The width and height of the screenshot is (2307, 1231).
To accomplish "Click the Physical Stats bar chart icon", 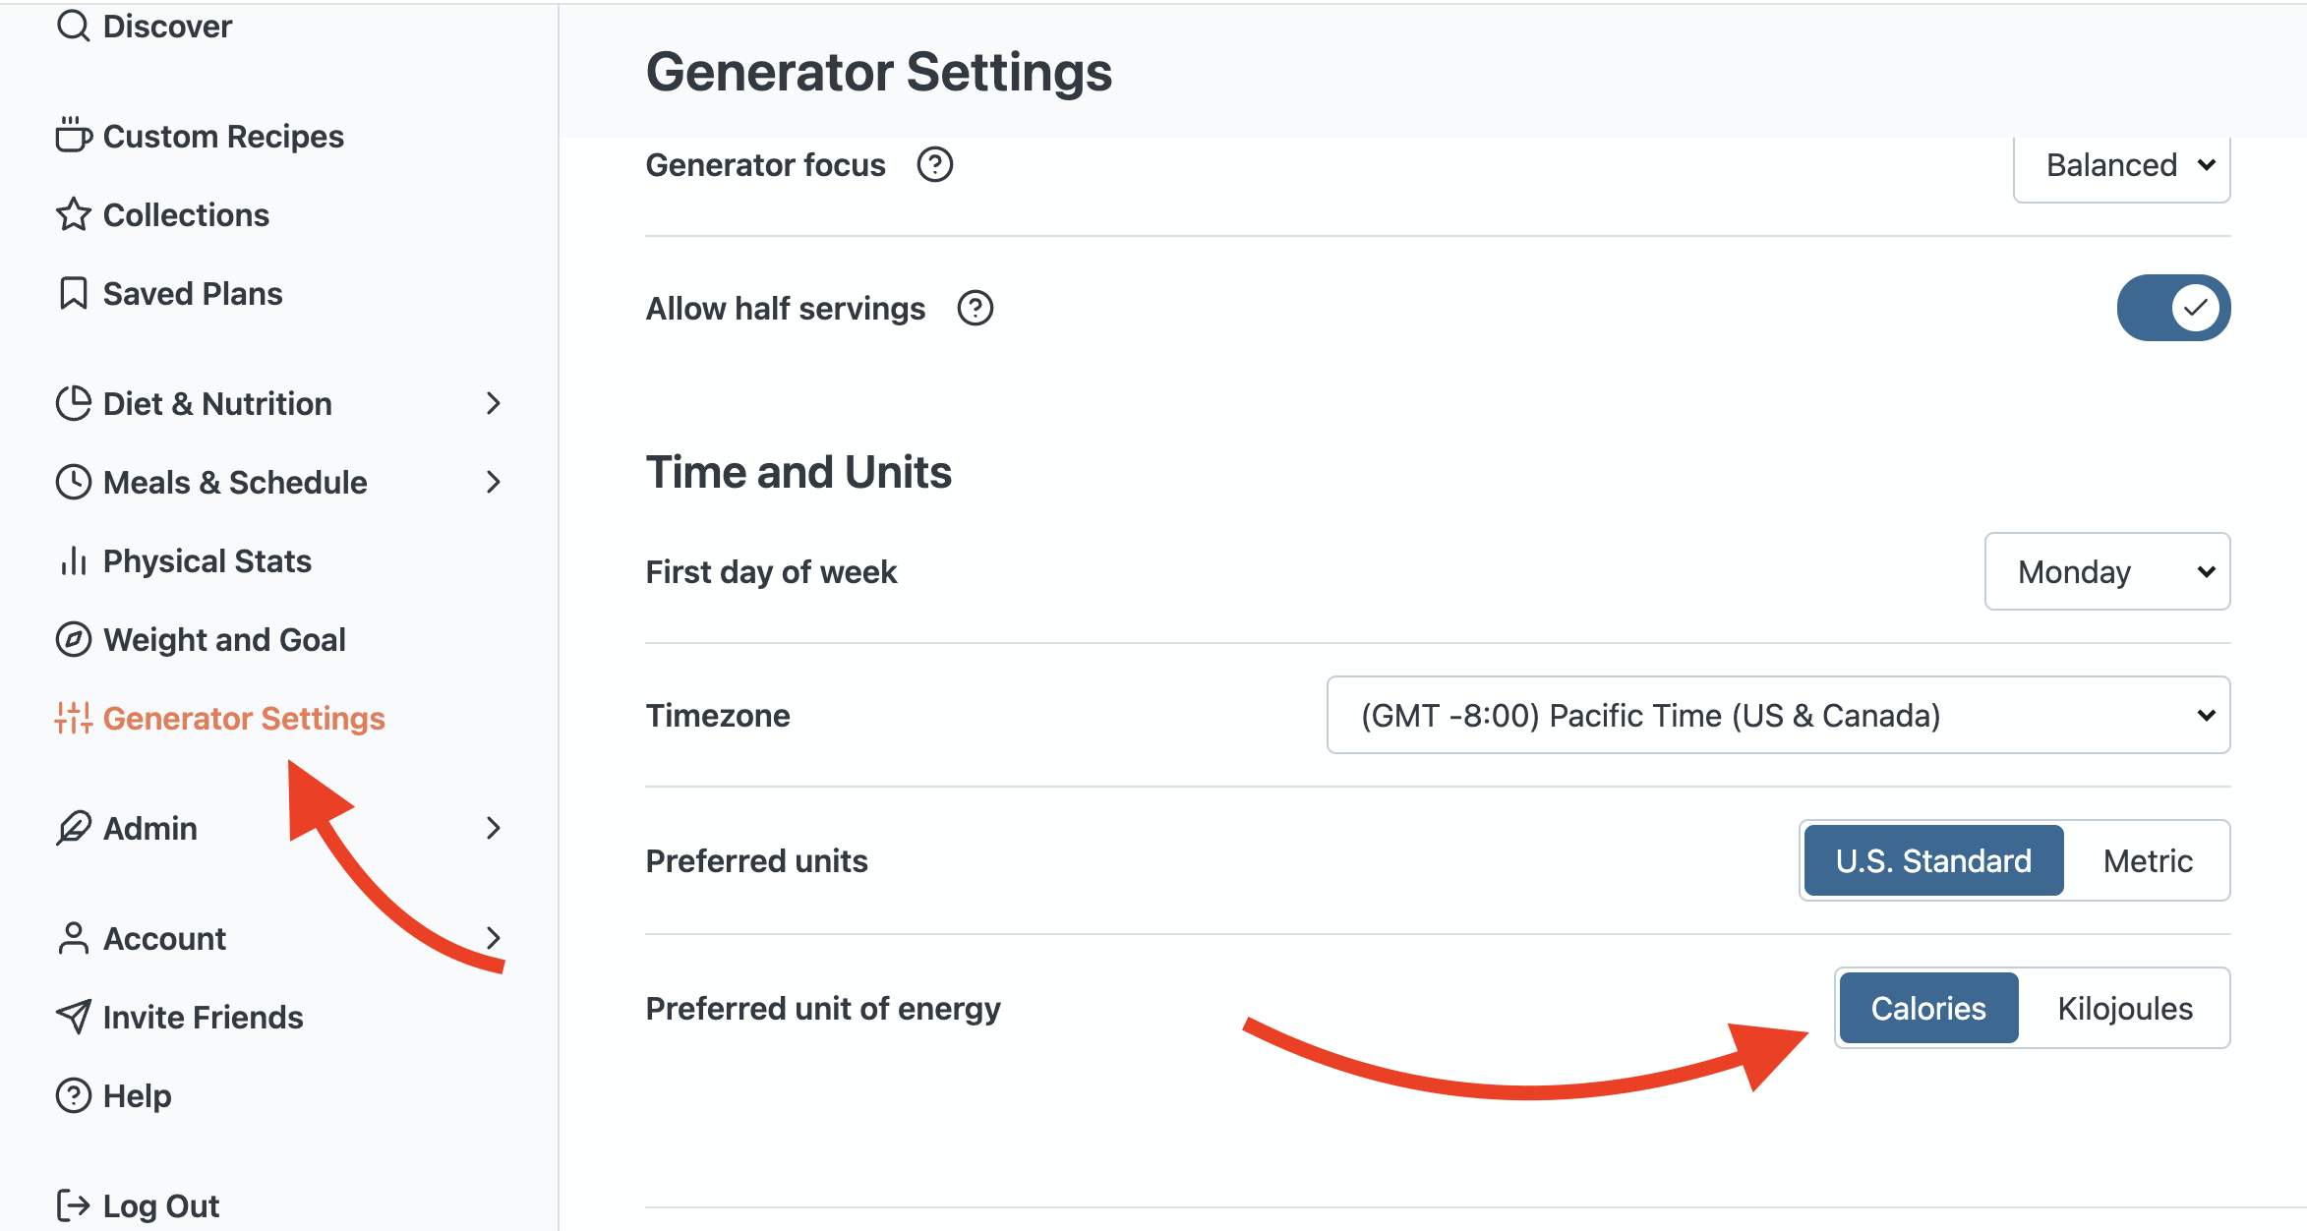I will pyautogui.click(x=73, y=560).
